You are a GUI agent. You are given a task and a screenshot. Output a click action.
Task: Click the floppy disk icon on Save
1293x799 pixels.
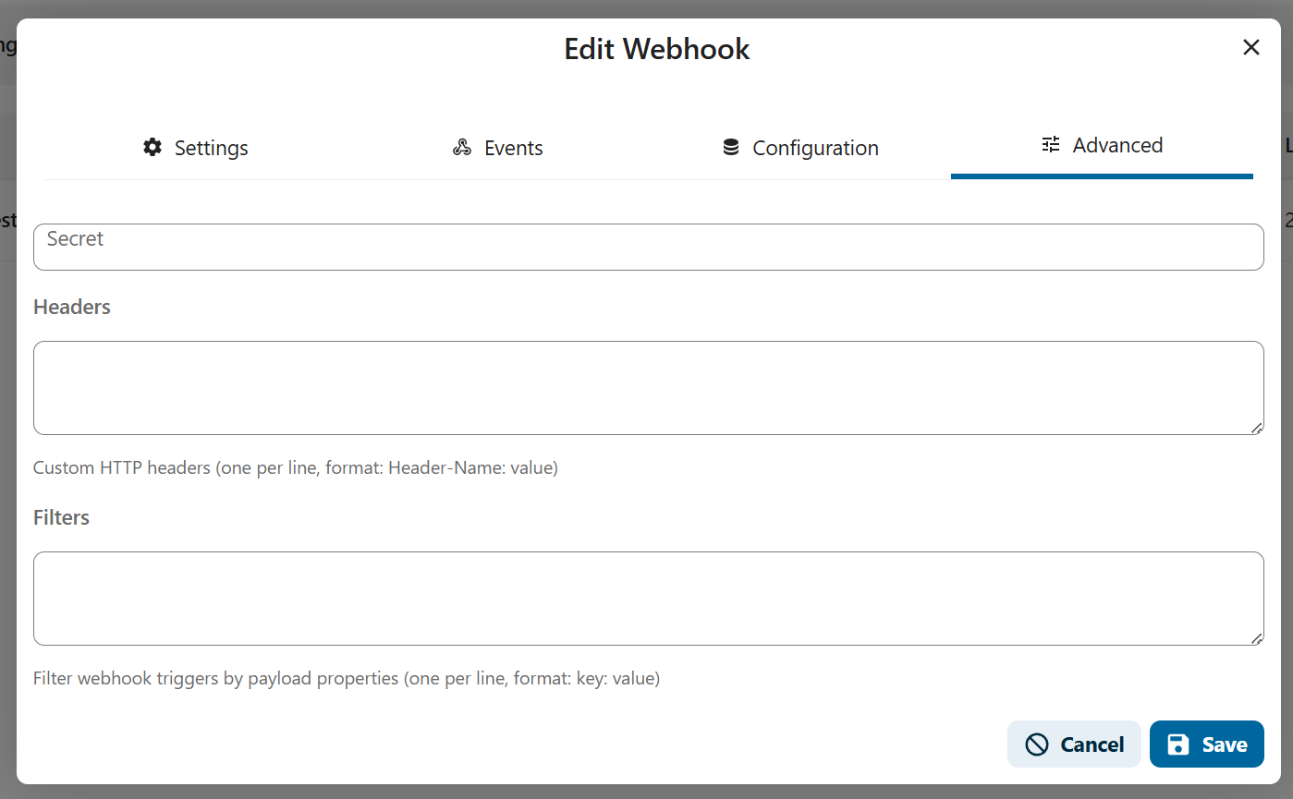1178,745
